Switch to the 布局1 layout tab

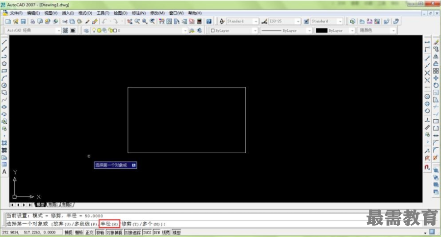pyautogui.click(x=52, y=205)
